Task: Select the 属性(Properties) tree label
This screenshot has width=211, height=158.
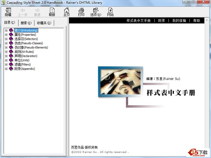Action: 25,35
